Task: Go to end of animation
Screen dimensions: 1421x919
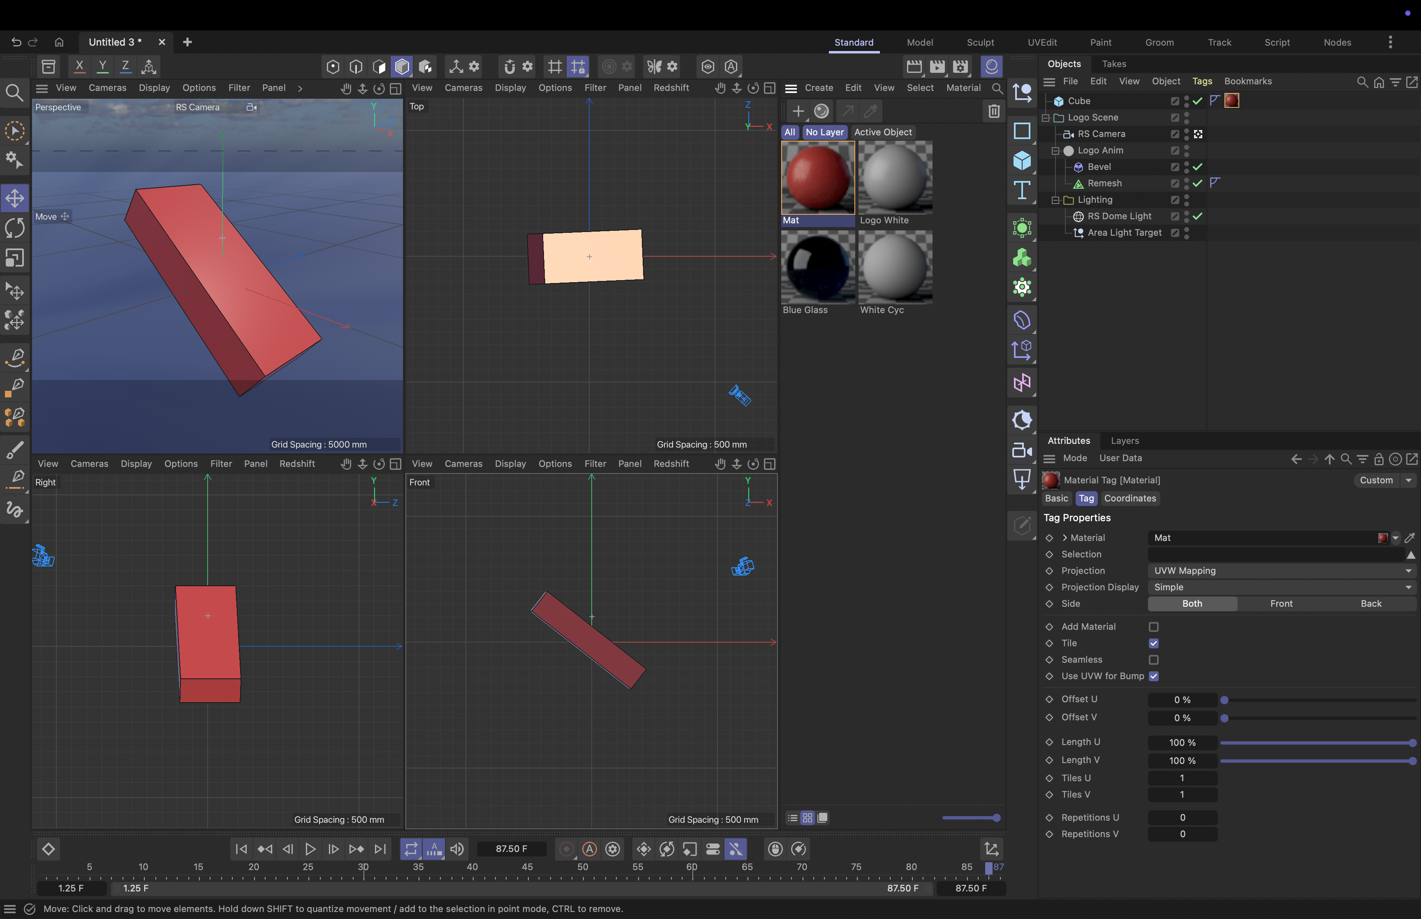Action: tap(380, 849)
